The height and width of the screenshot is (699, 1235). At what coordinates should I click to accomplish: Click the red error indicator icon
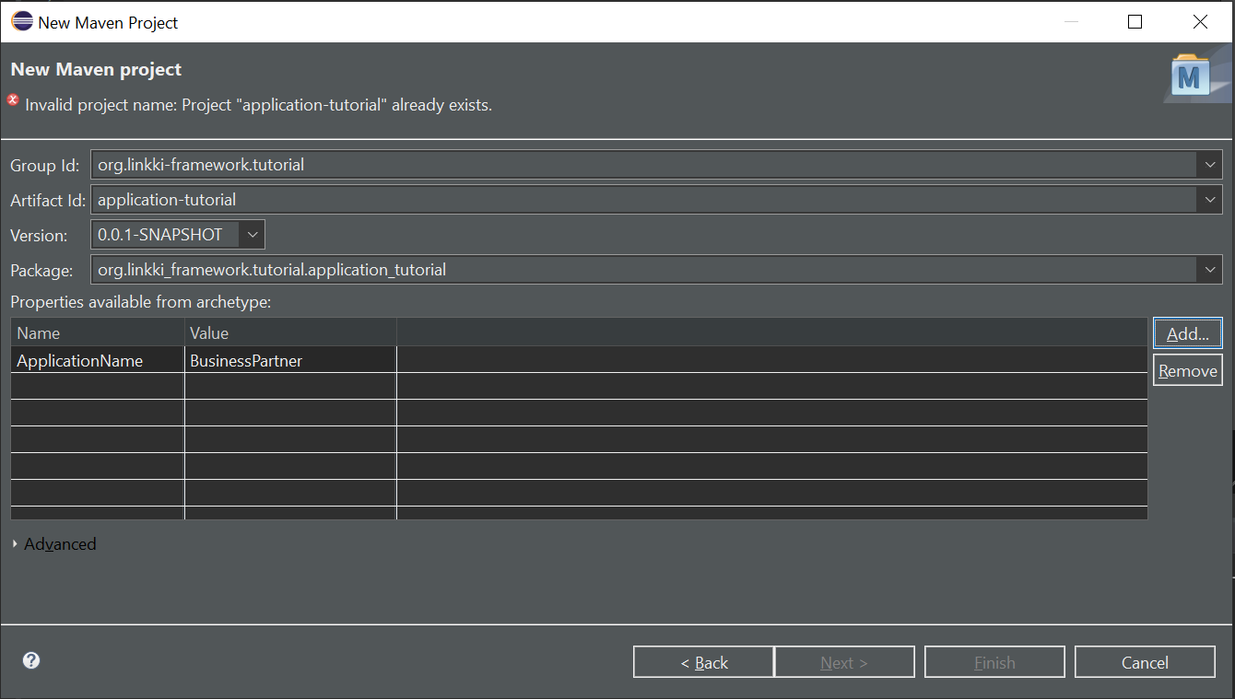12,100
